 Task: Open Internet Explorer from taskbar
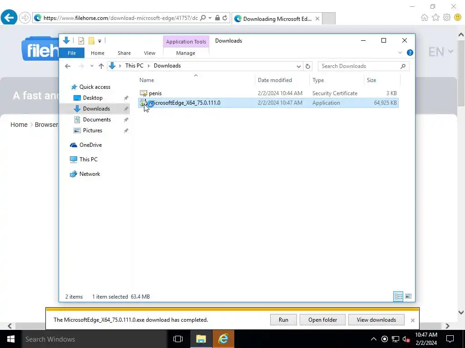[223, 339]
